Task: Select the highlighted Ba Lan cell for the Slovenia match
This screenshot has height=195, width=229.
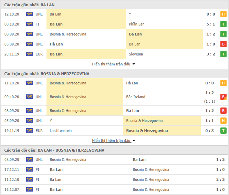Action: [86, 54]
